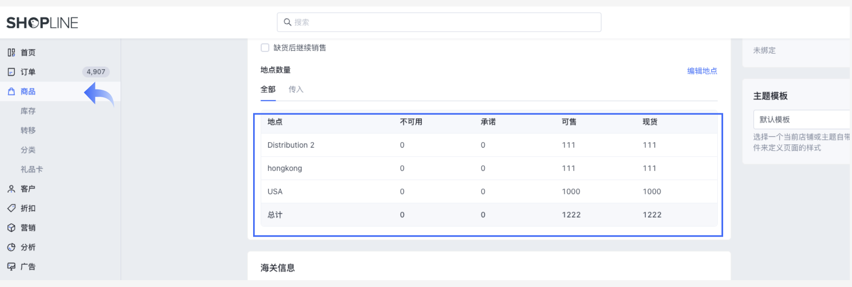The width and height of the screenshot is (852, 287).
Task: Click the 首页 home icon
Action: 11,52
